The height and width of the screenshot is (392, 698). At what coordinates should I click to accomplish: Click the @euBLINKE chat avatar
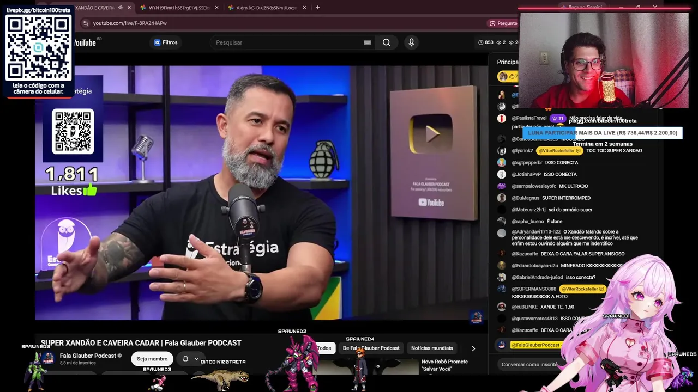point(502,307)
